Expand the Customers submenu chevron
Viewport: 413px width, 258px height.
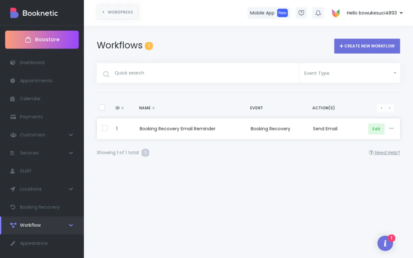click(71, 135)
